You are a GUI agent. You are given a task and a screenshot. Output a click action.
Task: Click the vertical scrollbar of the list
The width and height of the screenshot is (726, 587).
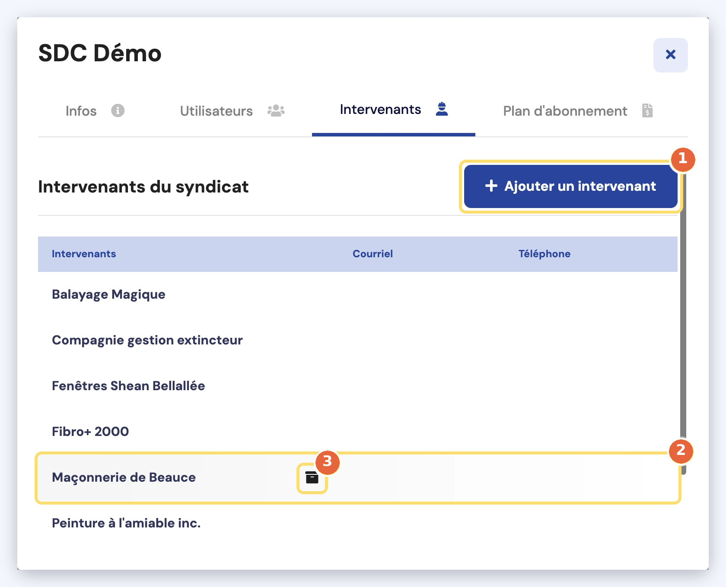683,319
